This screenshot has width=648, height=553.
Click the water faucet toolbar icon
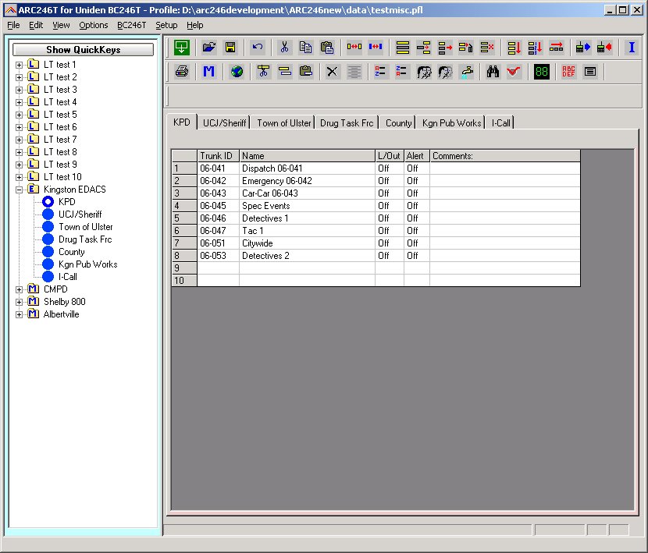(467, 72)
